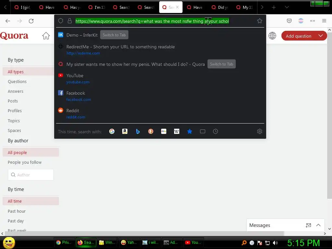Filter results by Profiles type

point(15,111)
